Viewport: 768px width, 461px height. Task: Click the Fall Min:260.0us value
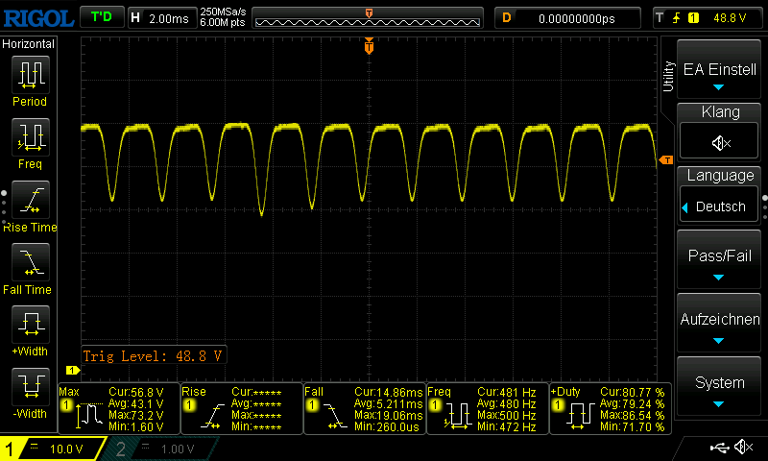[386, 426]
